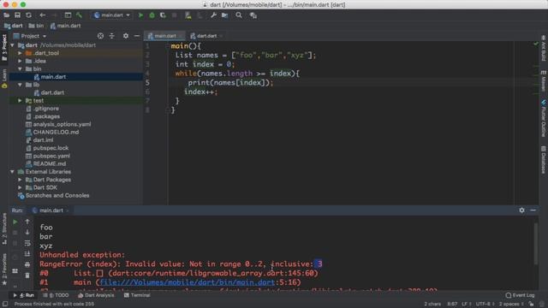Select pubspec.yaml in project tree

tap(51, 156)
